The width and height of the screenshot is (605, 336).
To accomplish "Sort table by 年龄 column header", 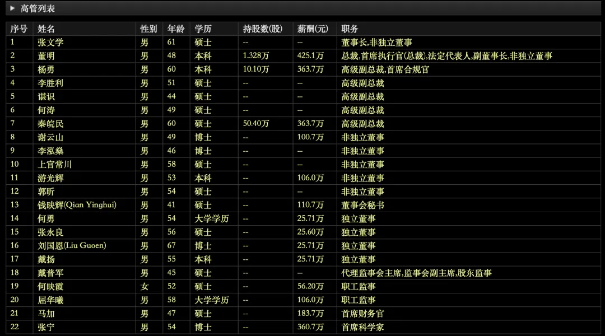I will (x=175, y=29).
